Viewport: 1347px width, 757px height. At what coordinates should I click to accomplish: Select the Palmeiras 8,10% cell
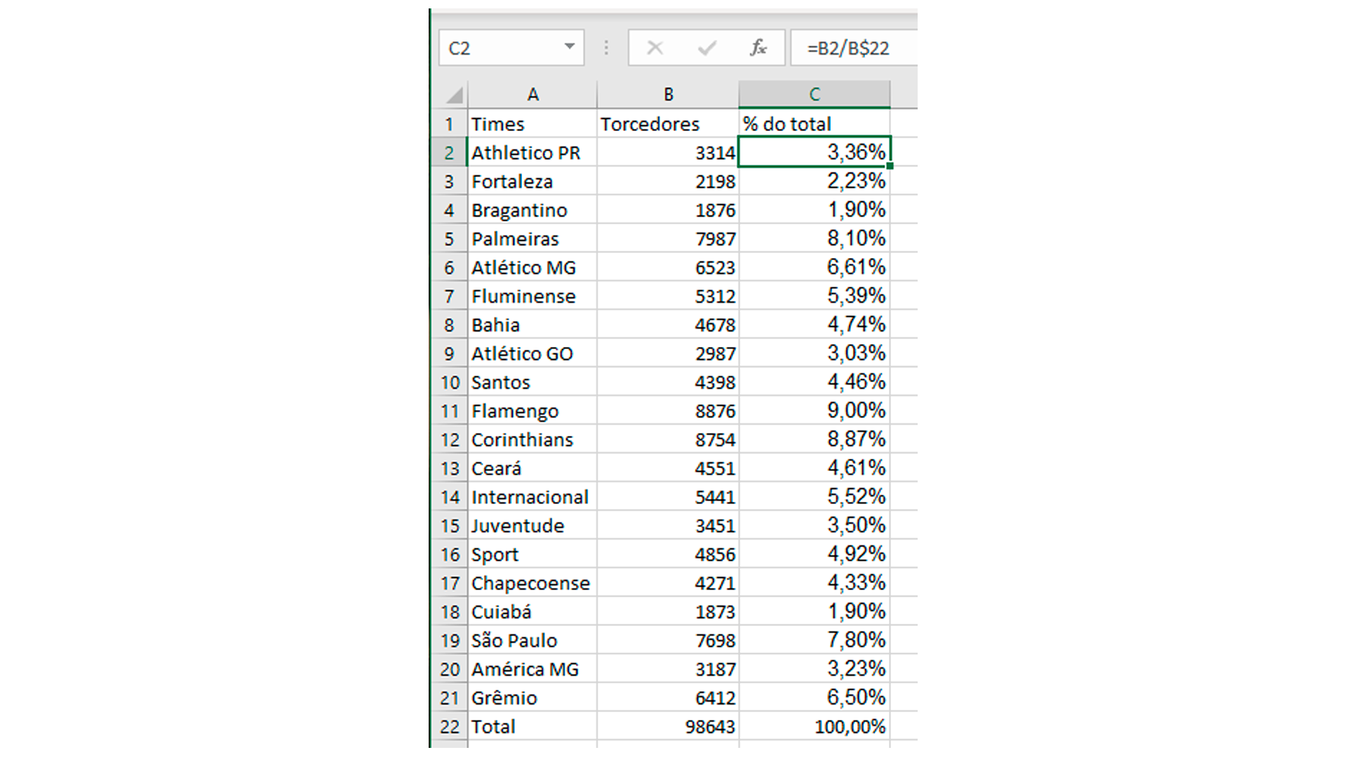pyautogui.click(x=814, y=238)
